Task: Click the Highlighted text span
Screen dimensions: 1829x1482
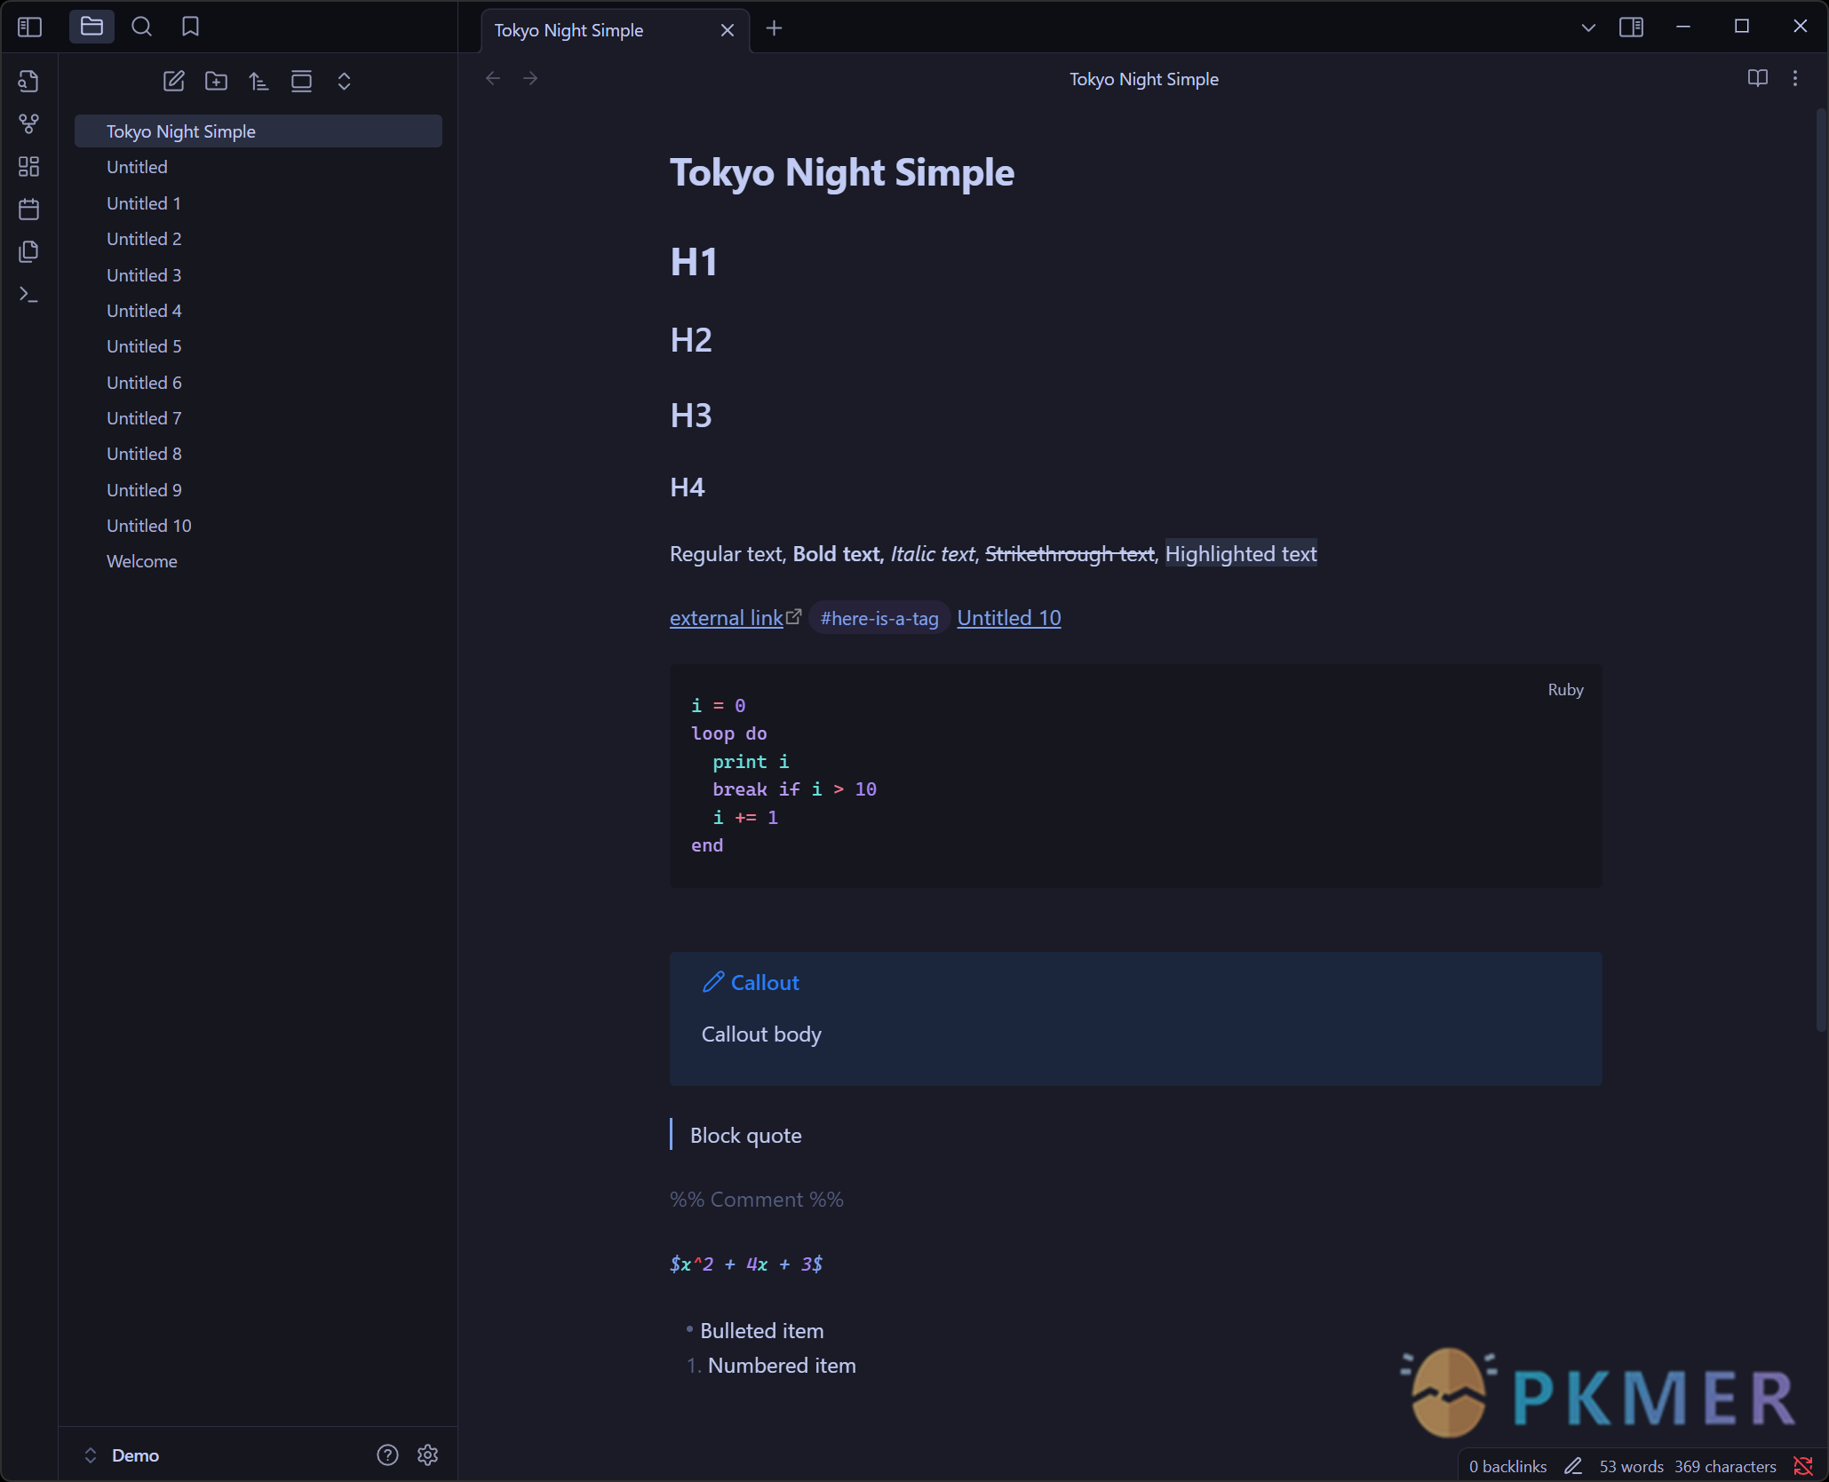Action: click(x=1241, y=554)
